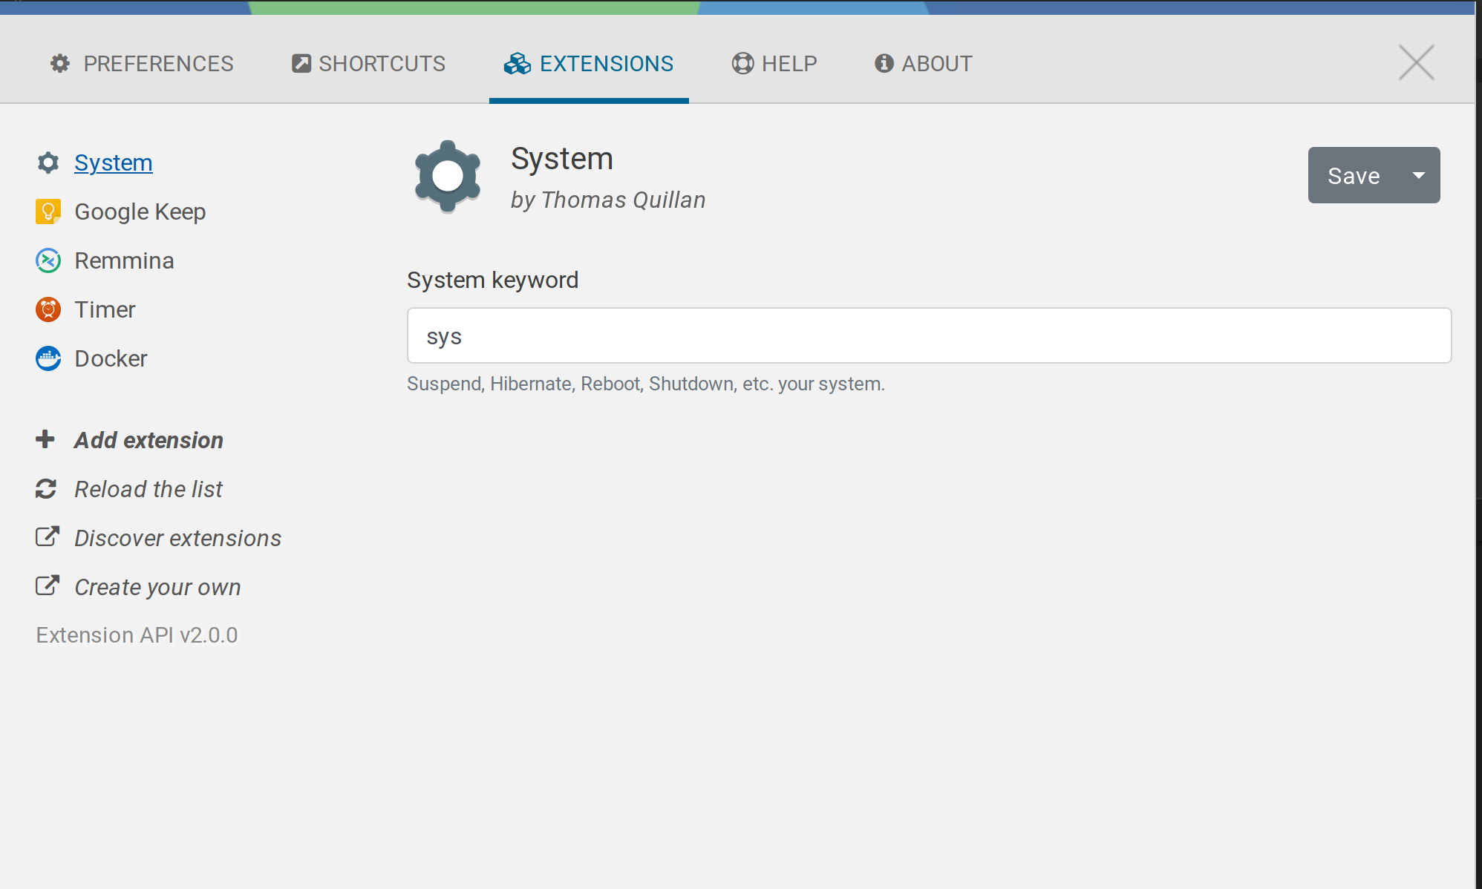Expand the Save button dropdown arrow
The height and width of the screenshot is (889, 1482).
1418,176
